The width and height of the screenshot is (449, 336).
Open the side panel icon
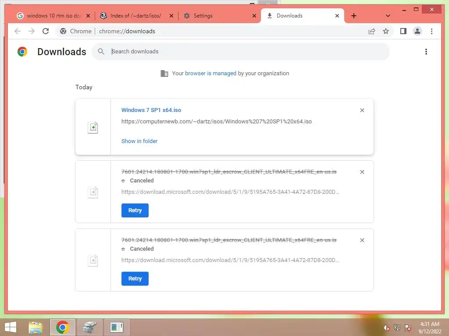tap(403, 31)
